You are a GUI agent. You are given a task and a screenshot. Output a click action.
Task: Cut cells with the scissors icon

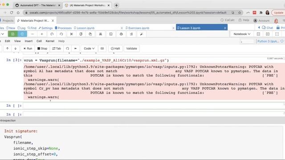point(71,34)
